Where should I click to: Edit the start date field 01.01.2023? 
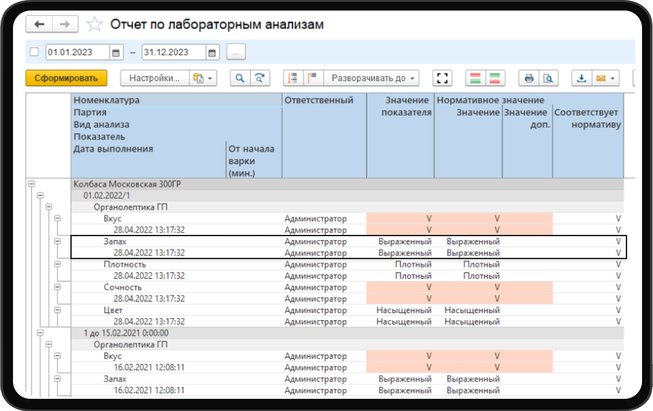(x=78, y=52)
